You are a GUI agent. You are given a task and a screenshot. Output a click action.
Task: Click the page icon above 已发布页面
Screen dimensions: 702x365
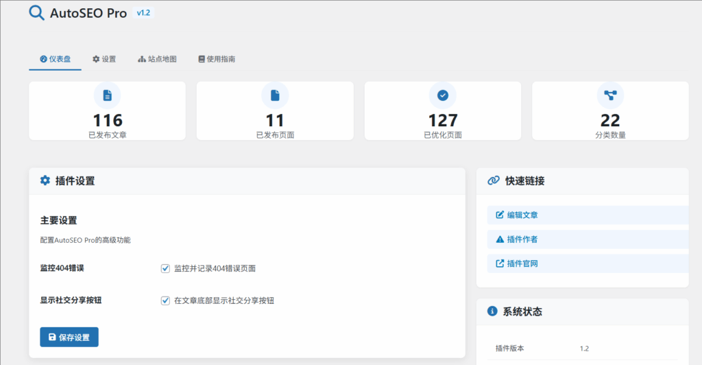point(275,95)
